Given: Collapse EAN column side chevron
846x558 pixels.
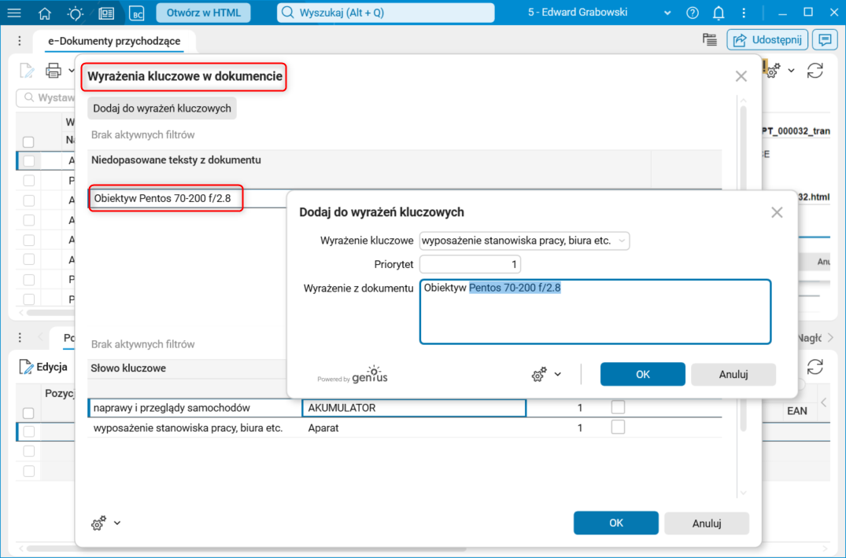Looking at the screenshot, I should tap(823, 402).
